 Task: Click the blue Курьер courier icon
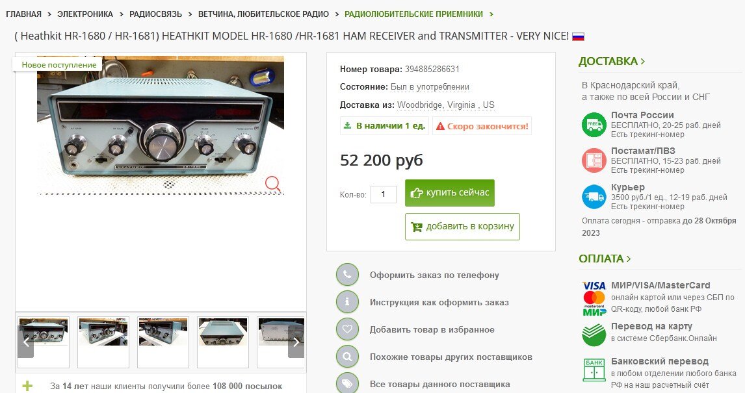coord(594,196)
